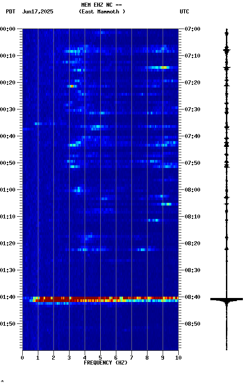Image resolution: width=246 pixels, height=386 pixels.
Task: Click the 07:30 UTC time label
Action: click(193, 109)
